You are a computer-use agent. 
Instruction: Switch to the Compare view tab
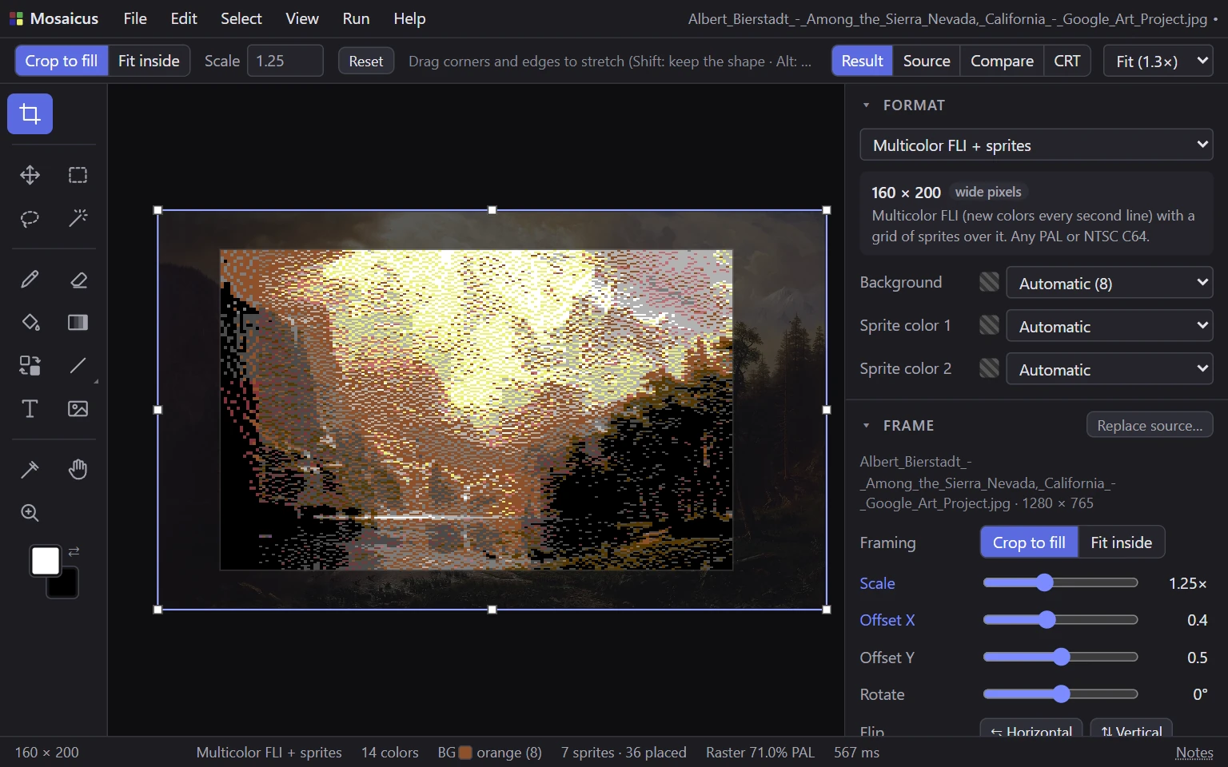coord(1002,61)
